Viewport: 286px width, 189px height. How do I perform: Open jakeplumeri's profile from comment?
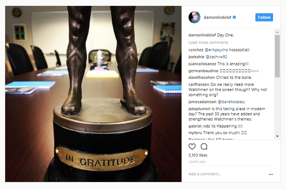tap(199, 109)
